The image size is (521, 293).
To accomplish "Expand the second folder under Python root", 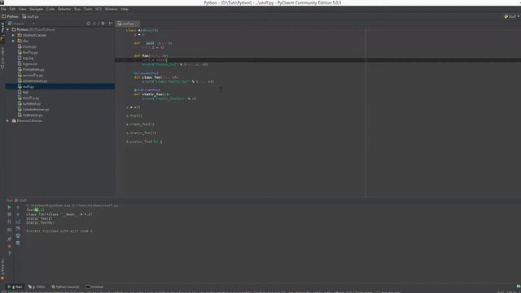I will click(13, 41).
